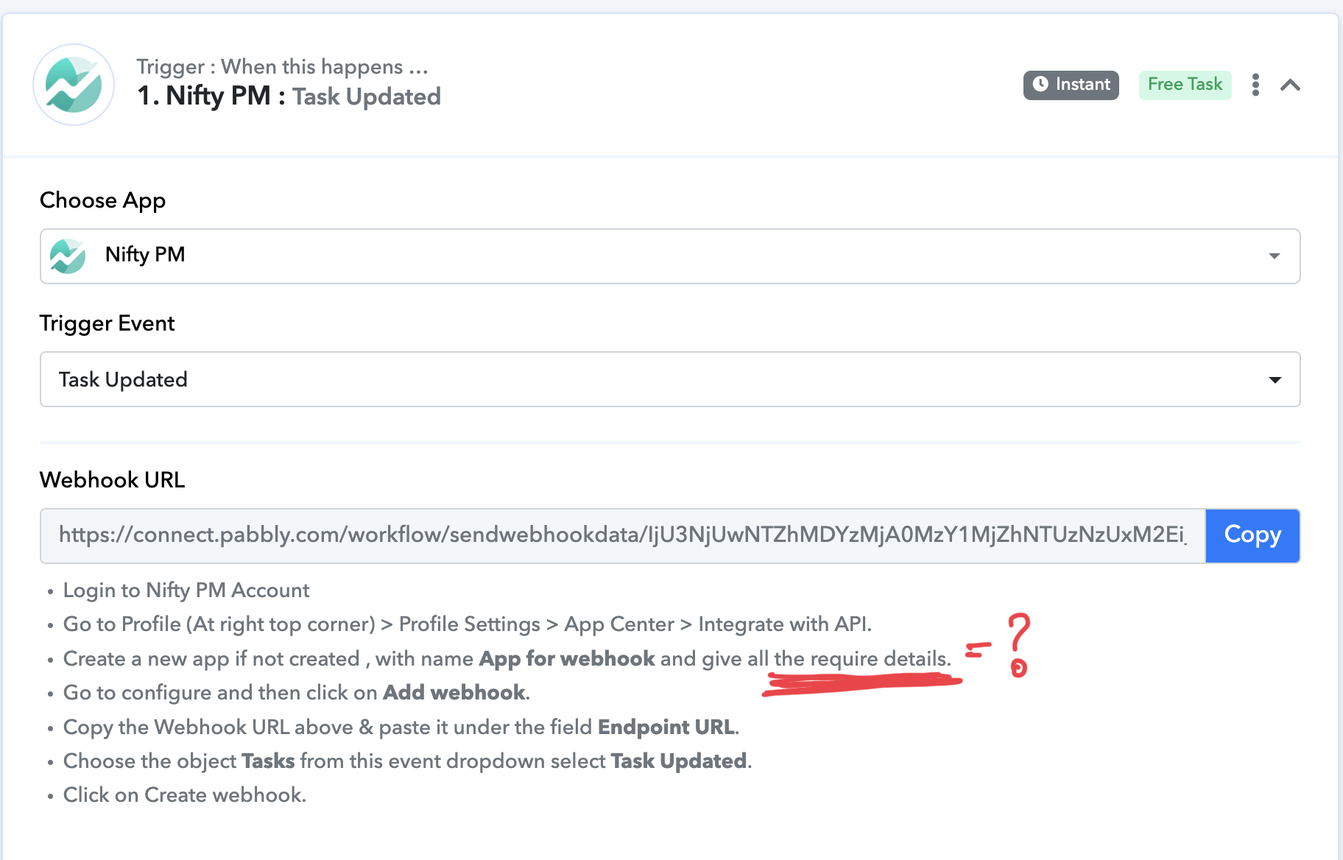Click the red underline scribble annotation
Screen dimensions: 1343x860
862,684
